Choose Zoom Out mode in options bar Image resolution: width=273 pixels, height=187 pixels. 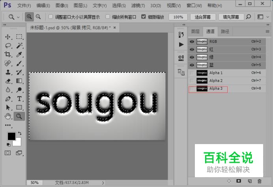38,17
